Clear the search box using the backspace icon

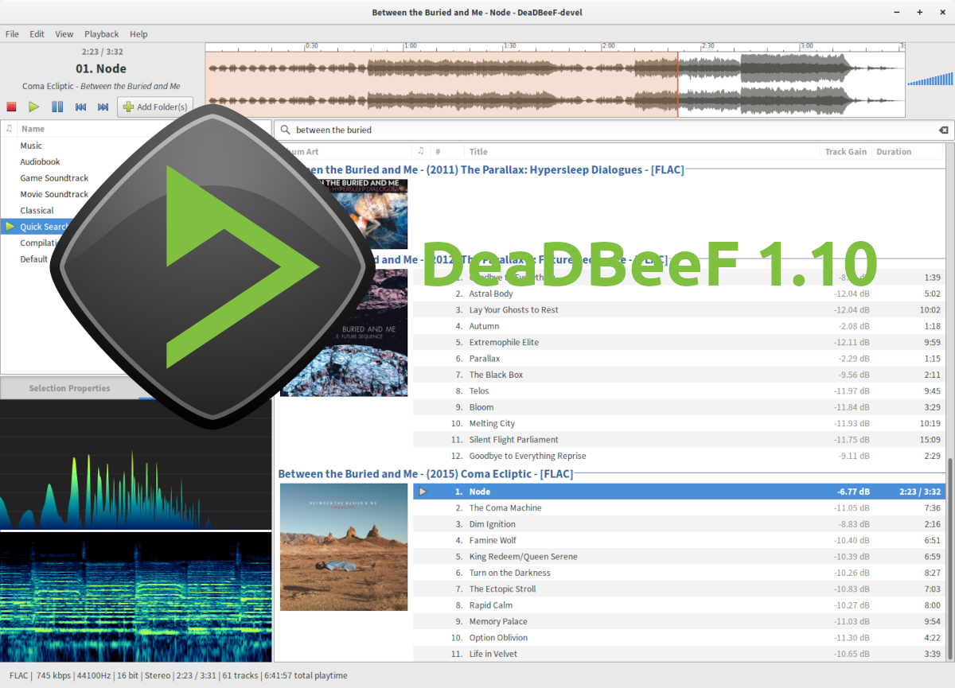pos(943,130)
